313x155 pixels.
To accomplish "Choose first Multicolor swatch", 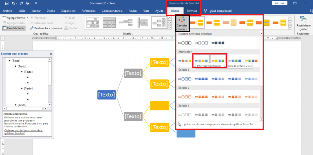I will point(185,61).
